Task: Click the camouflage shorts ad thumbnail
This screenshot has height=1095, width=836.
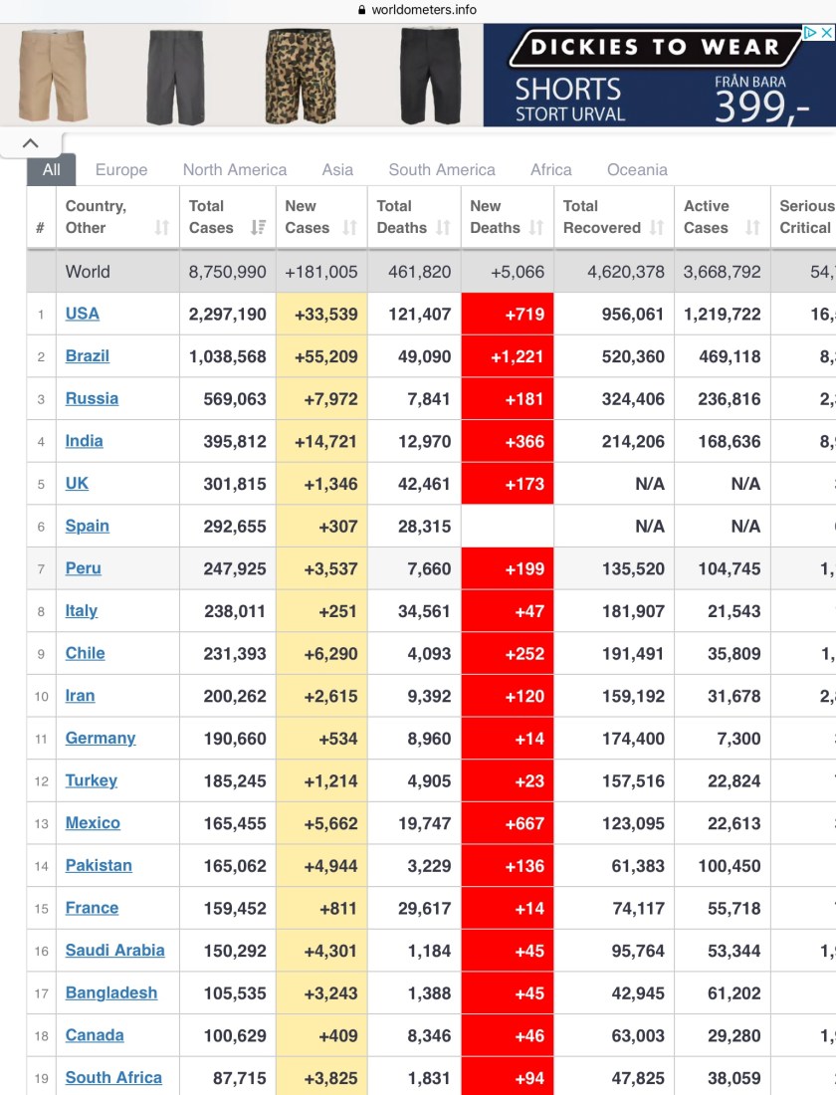Action: point(298,76)
